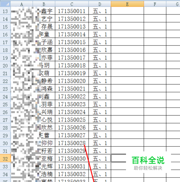Screen dimensions: 180x182
Task: Click name cell 子涵 in row 17
Action: [x=47, y=42]
